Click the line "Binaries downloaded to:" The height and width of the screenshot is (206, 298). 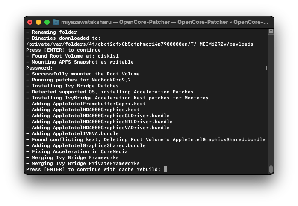coord(63,38)
